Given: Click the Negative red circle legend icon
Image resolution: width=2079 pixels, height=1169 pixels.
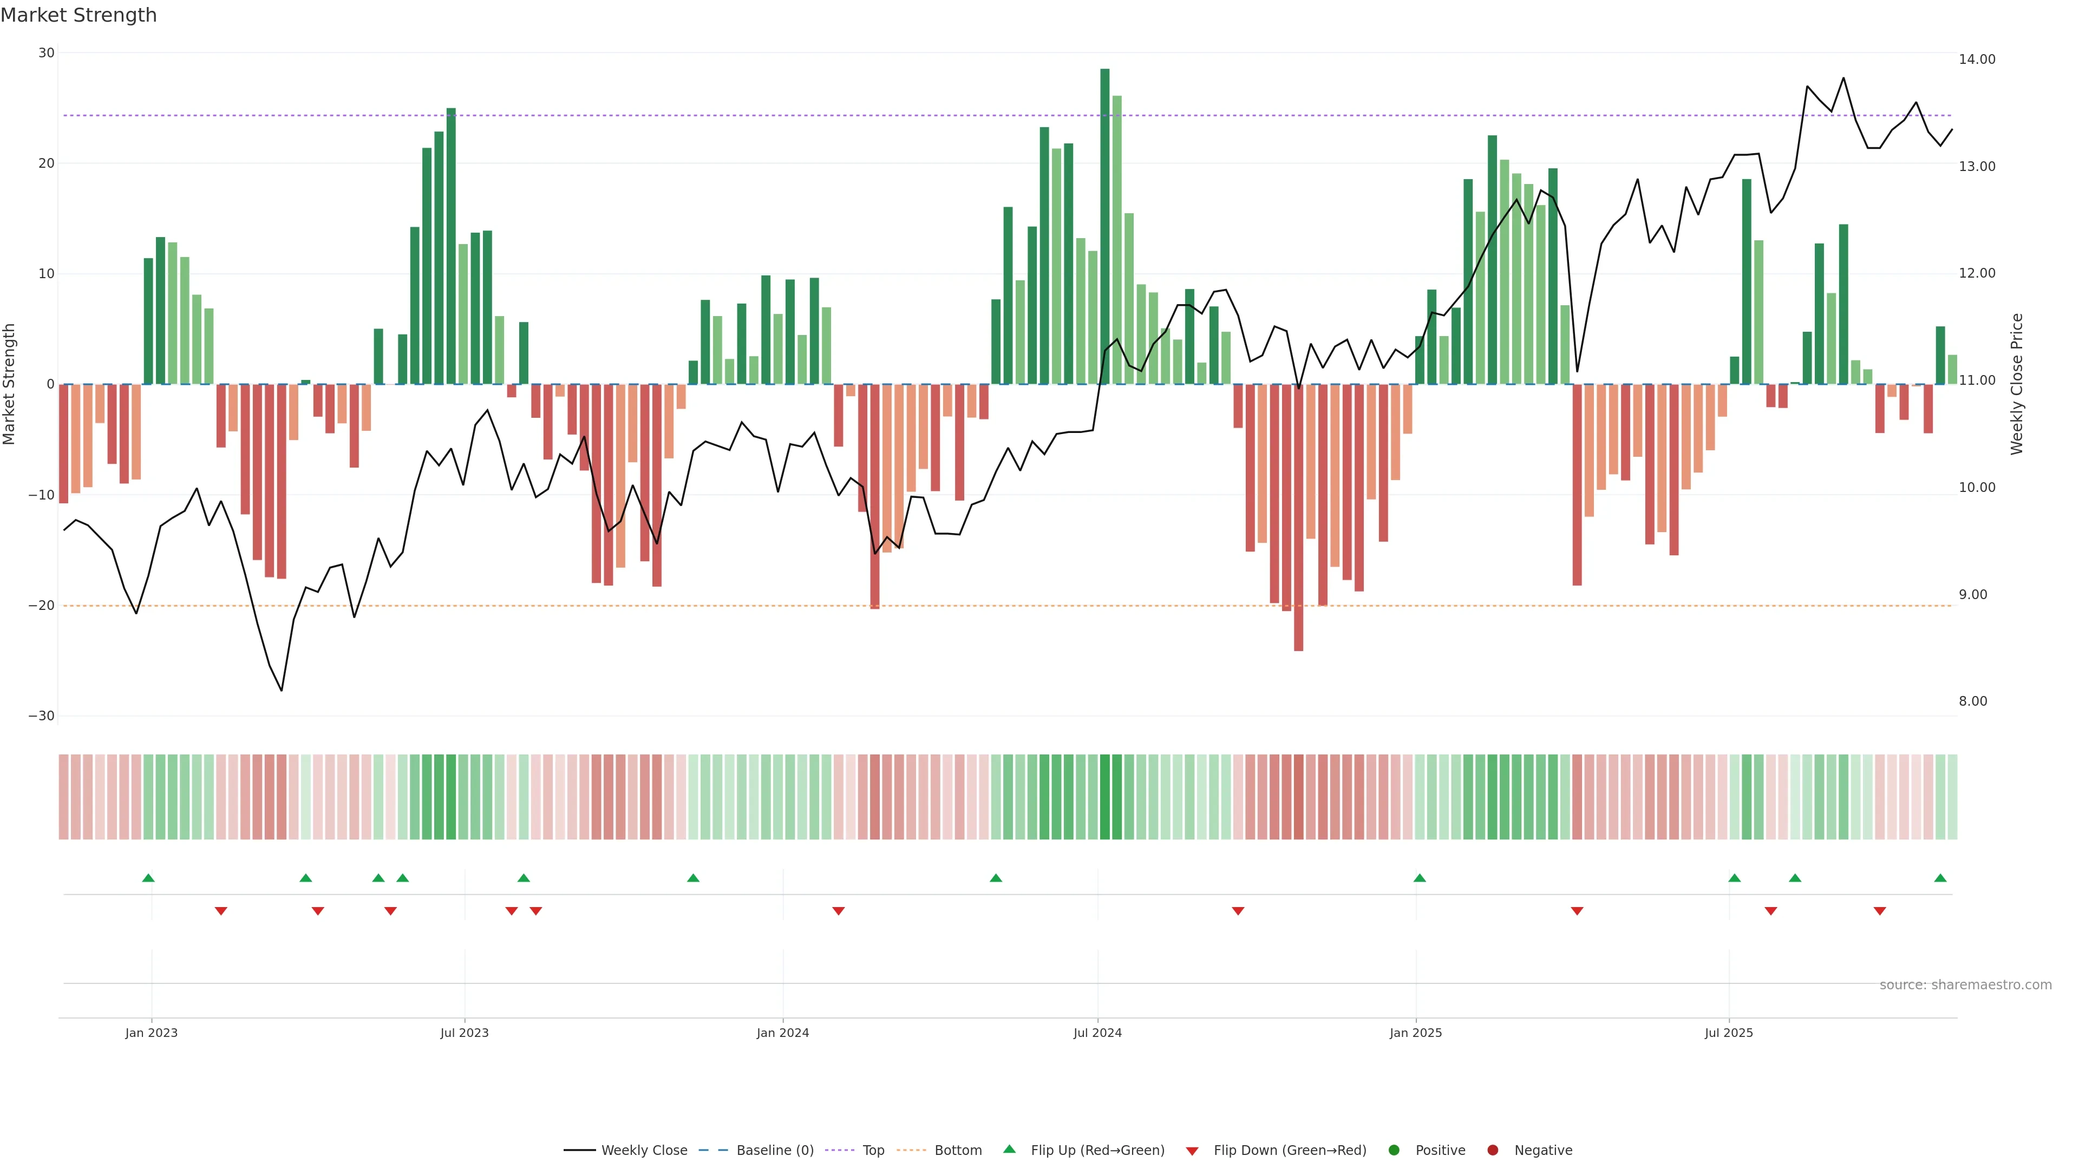Looking at the screenshot, I should tap(1492, 1151).
